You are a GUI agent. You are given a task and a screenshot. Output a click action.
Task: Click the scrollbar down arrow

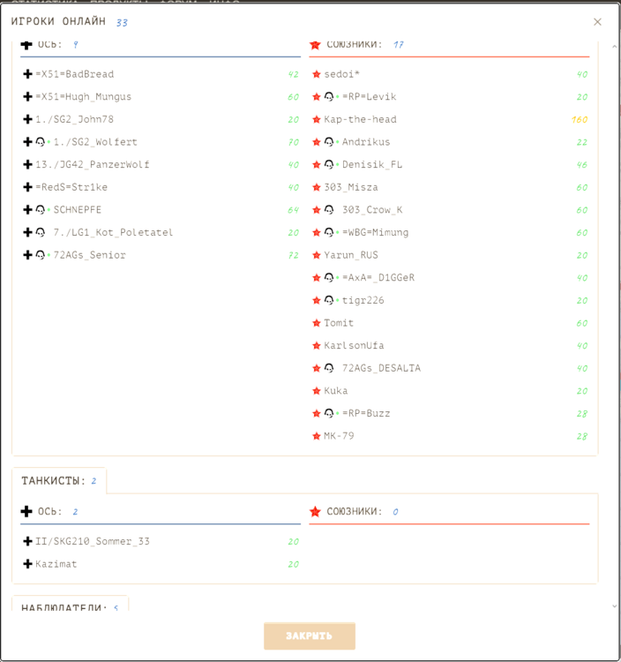click(614, 606)
